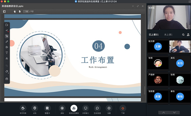The image size is (191, 116).
Task: Click the undo arrow in annotation toolbar
Action: [7, 66]
